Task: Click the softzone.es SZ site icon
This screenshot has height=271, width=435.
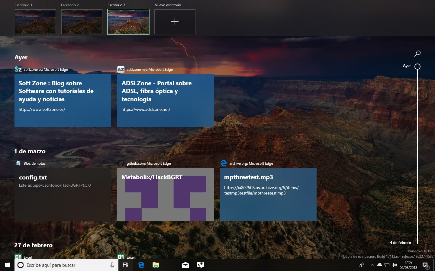Action: (x=18, y=69)
